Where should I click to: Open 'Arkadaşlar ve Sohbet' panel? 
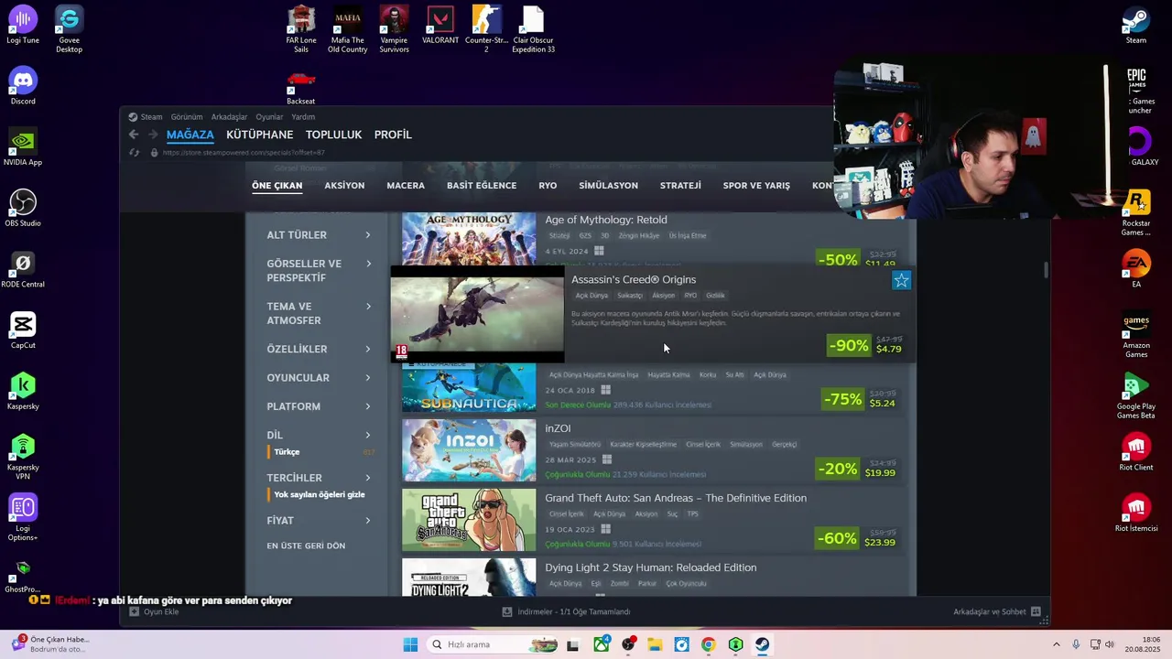click(997, 611)
